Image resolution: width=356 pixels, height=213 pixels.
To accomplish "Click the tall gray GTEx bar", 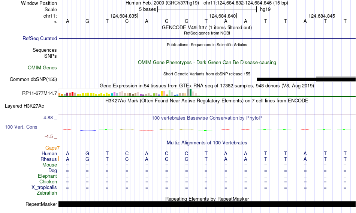I will pyautogui.click(x=188, y=92).
